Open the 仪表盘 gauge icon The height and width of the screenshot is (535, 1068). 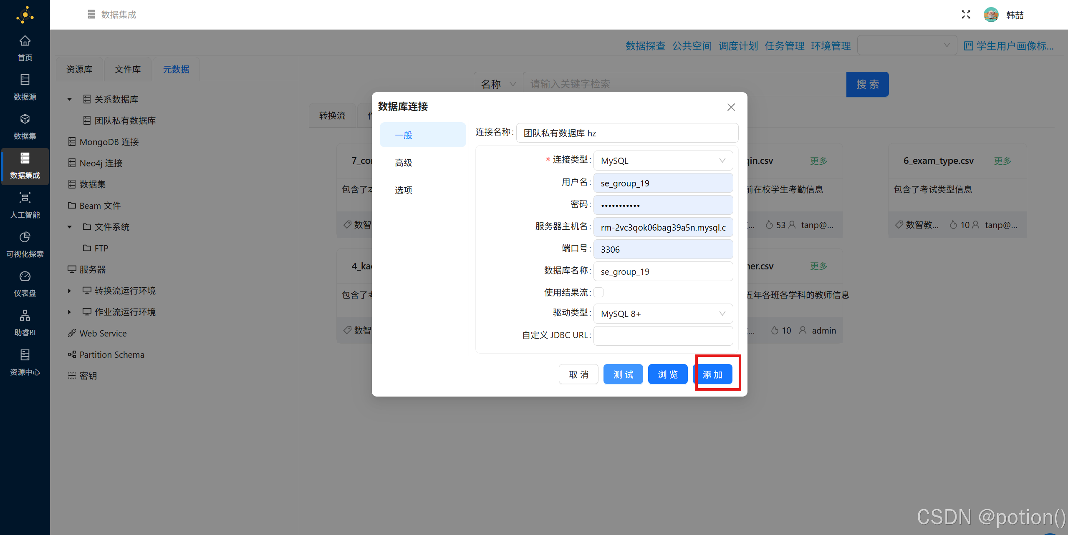25,276
